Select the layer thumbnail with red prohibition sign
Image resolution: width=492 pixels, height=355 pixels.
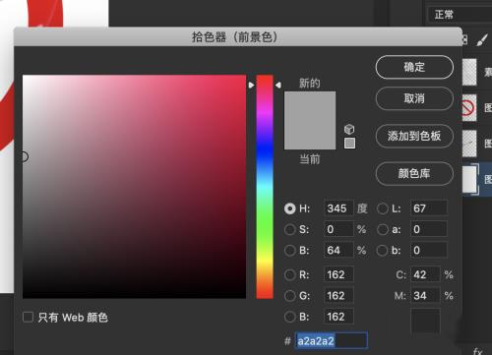tap(469, 107)
